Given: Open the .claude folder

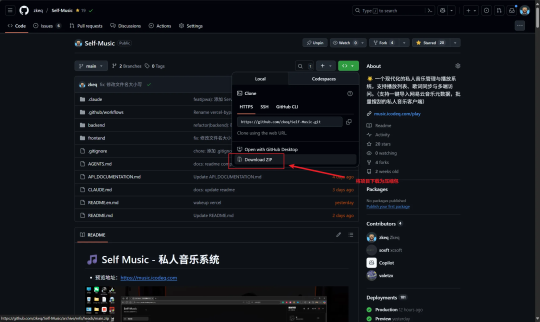Looking at the screenshot, I should [95, 99].
